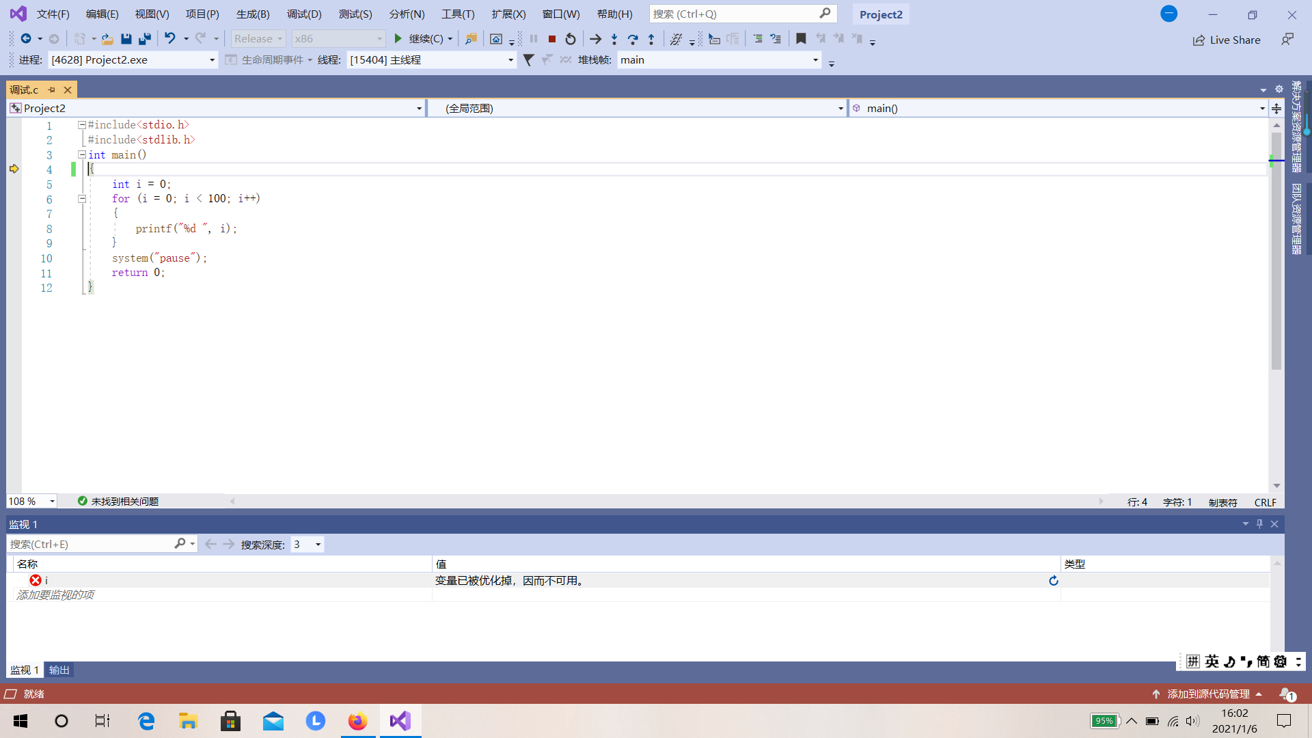Click the bookmark icon in toolbar
Viewport: 1312px width, 738px height.
coord(801,39)
